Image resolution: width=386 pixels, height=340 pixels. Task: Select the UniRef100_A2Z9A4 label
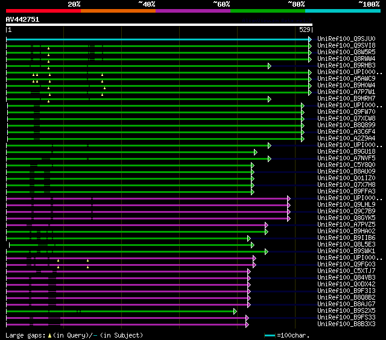pyautogui.click(x=346, y=139)
